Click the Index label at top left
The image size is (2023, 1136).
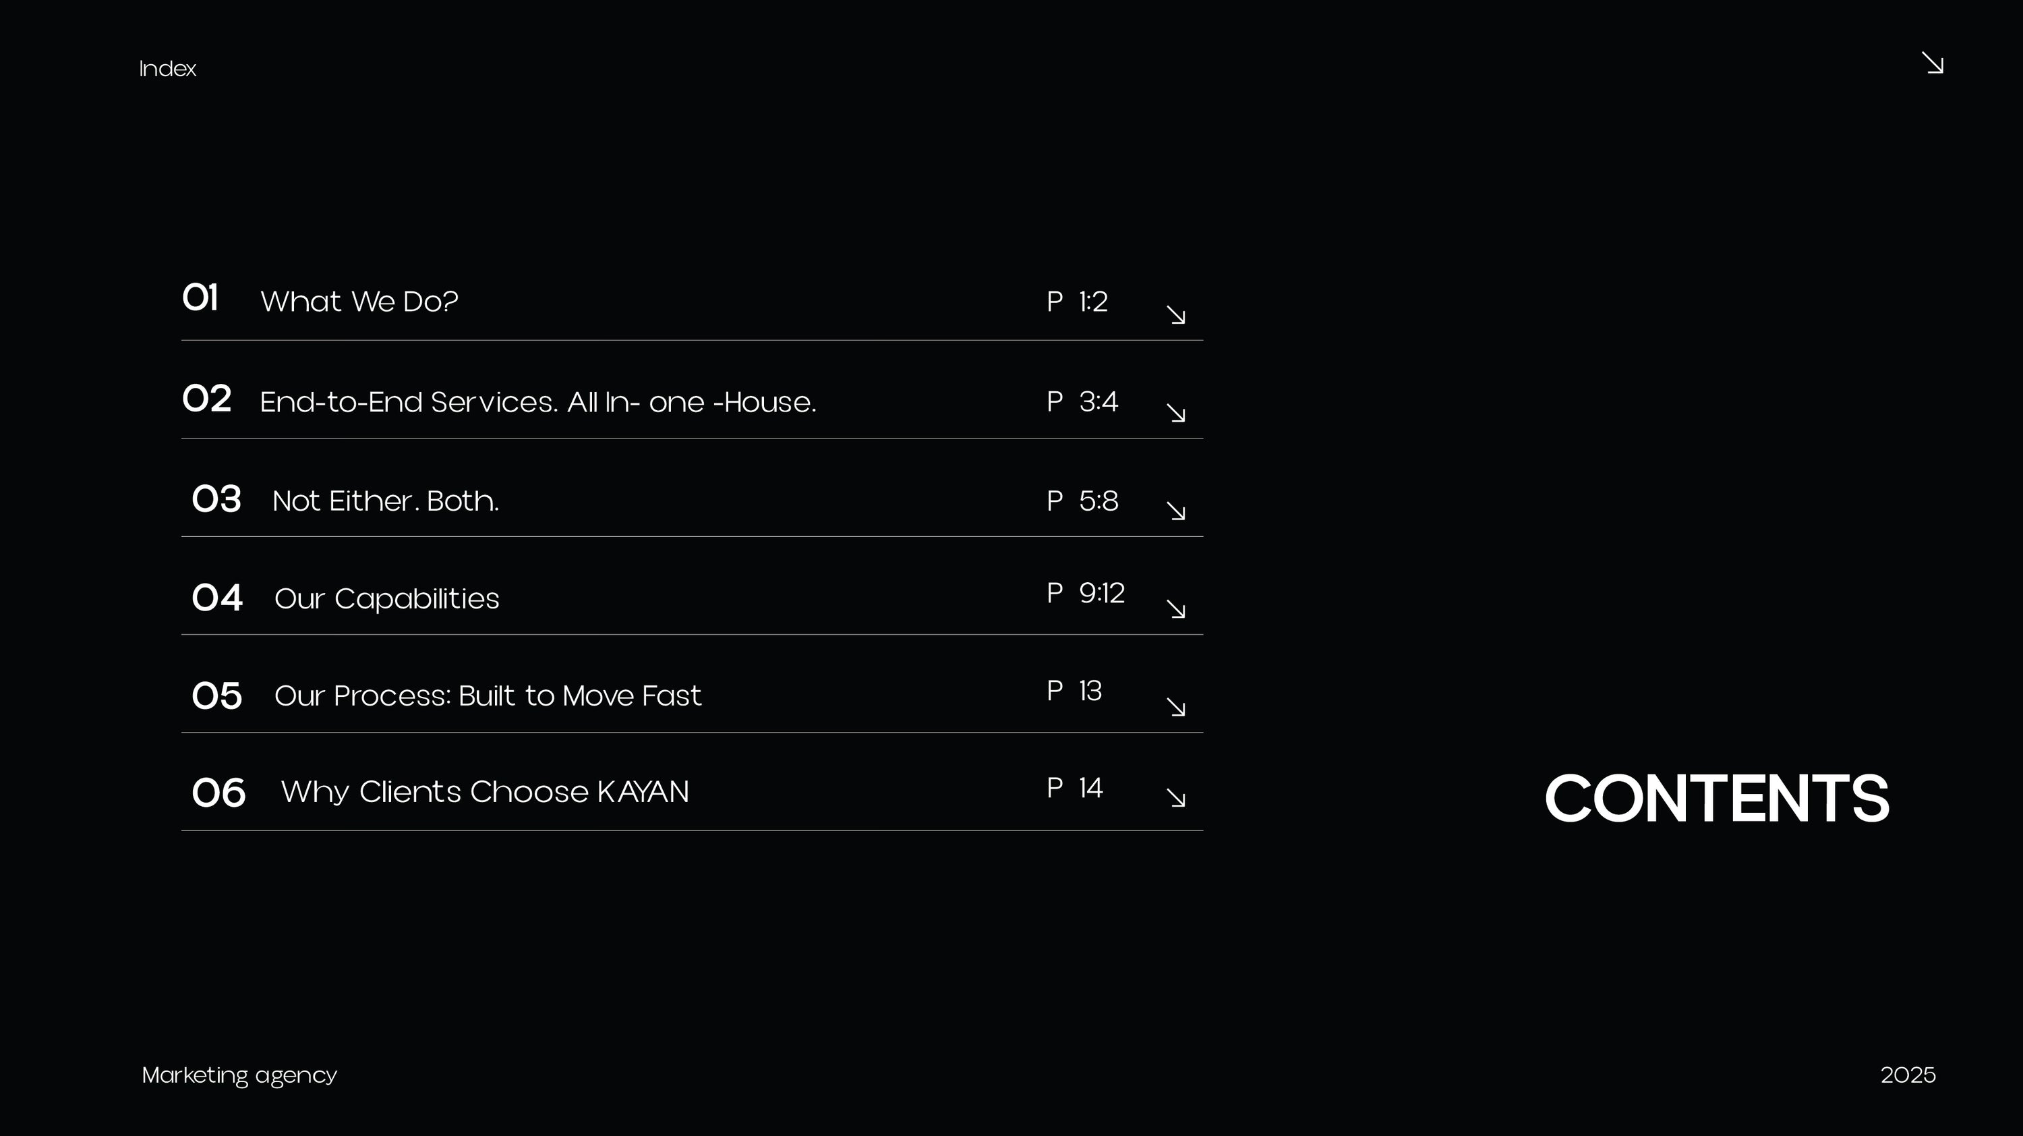point(167,69)
